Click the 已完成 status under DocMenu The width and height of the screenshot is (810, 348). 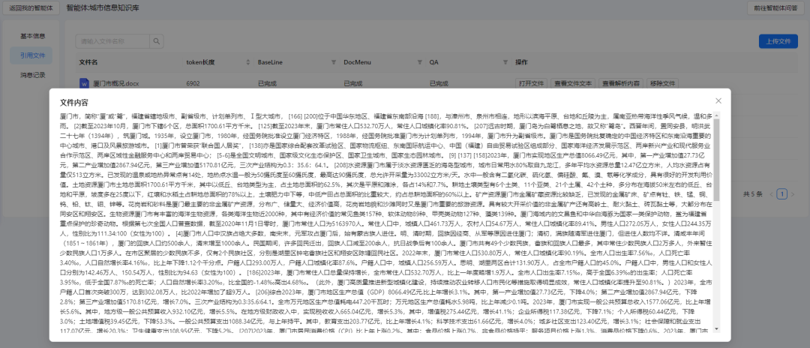353,83
